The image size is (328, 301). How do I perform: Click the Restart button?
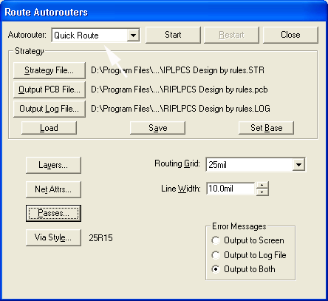pos(231,35)
